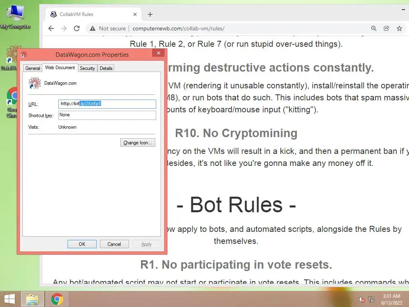The width and height of the screenshot is (409, 307).
Task: Click the Chrome back arrow
Action: coord(51,28)
